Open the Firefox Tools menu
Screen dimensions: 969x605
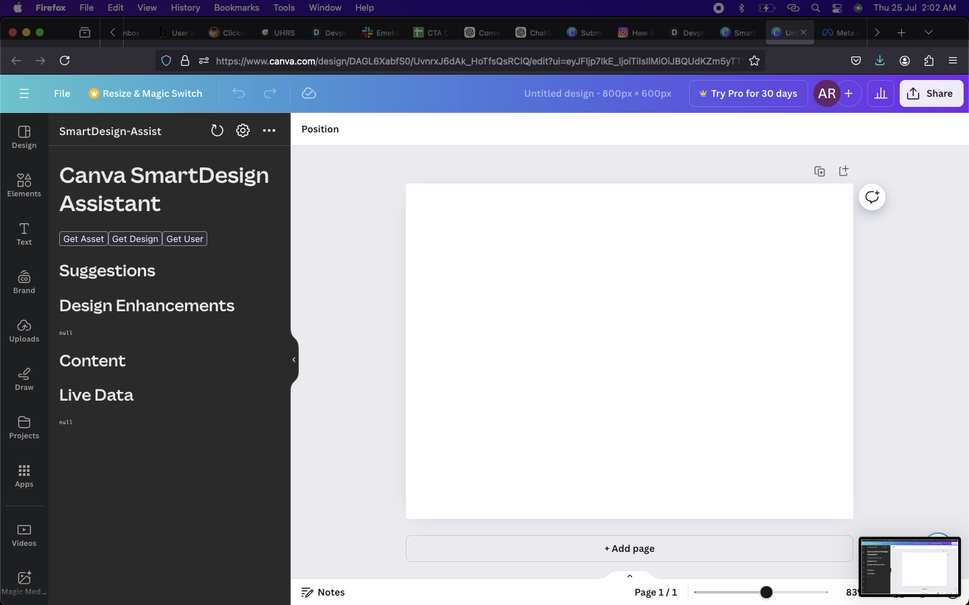[x=284, y=7]
